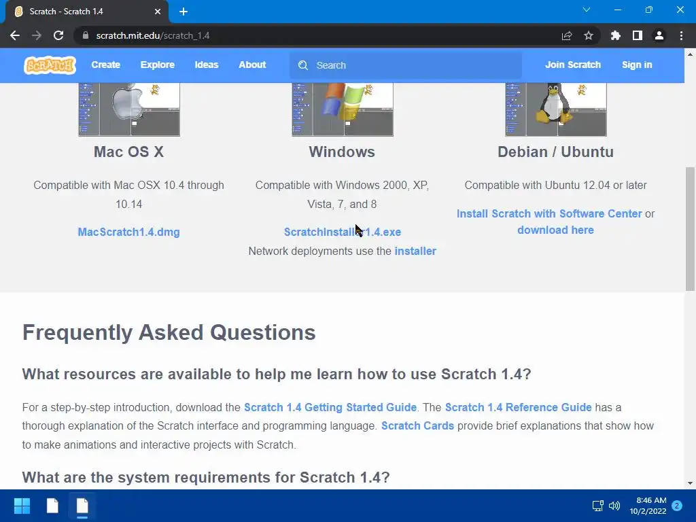
Task: Open the Scratch Cards link
Action: [x=418, y=425]
